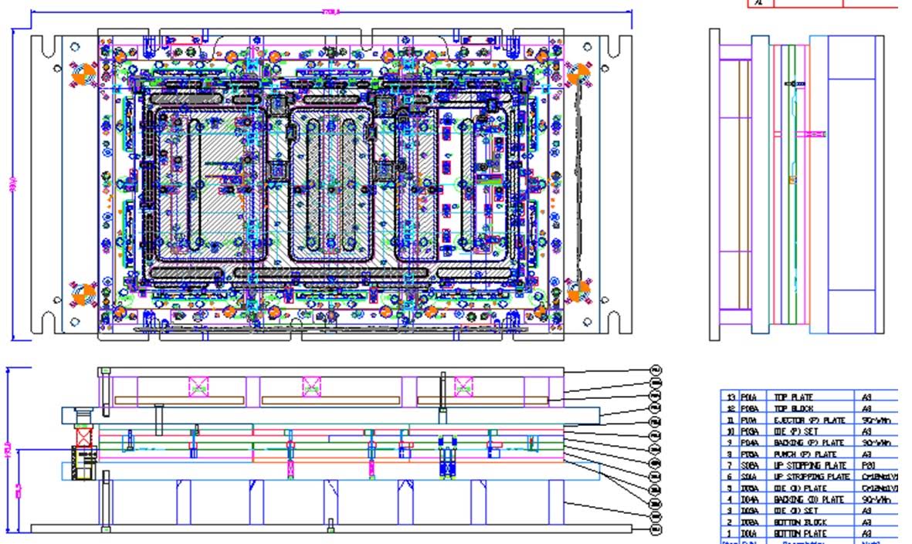912x544 pixels.
Task: Click the red crossed spring symbol at left
Action: [x=84, y=436]
